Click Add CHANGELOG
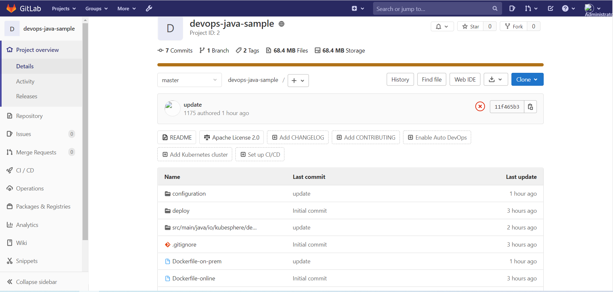 coord(298,138)
